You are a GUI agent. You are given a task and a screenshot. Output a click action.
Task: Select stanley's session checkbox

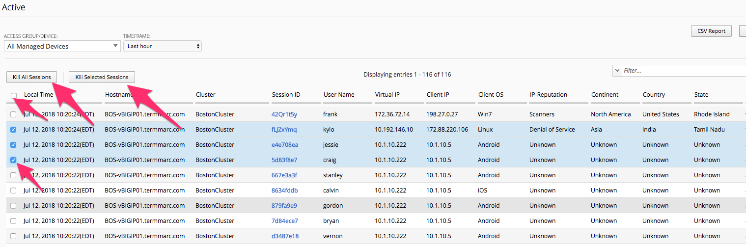coord(13,175)
